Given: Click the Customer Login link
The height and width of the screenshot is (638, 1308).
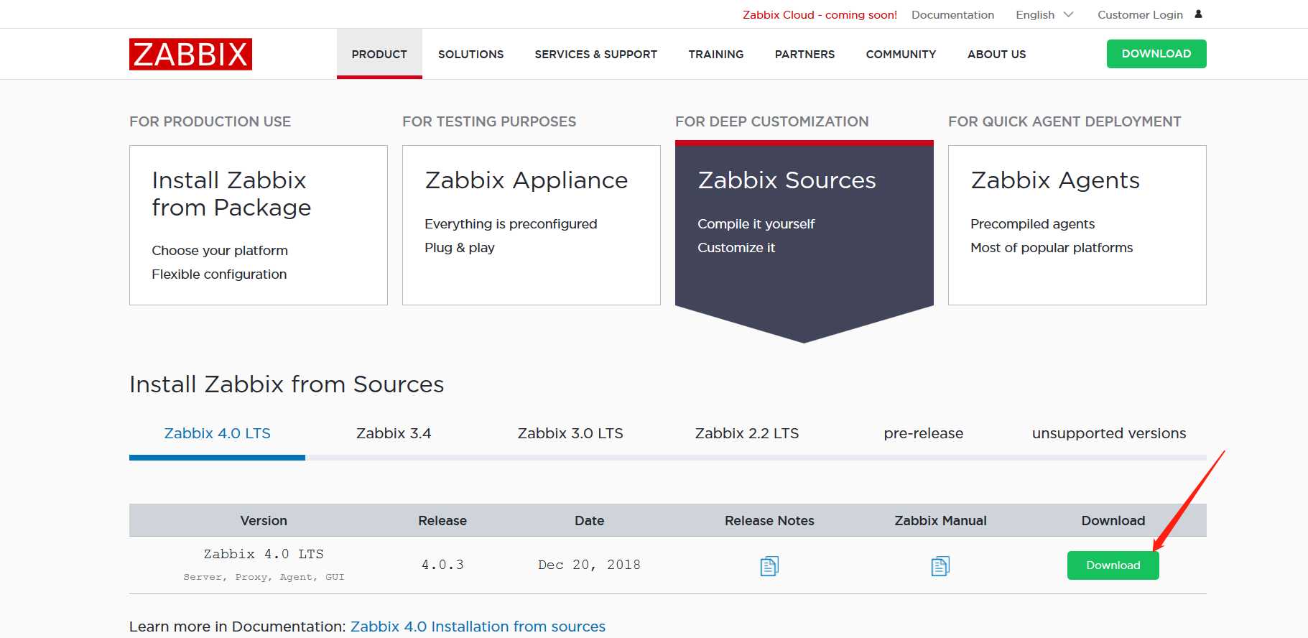Looking at the screenshot, I should [x=1140, y=14].
